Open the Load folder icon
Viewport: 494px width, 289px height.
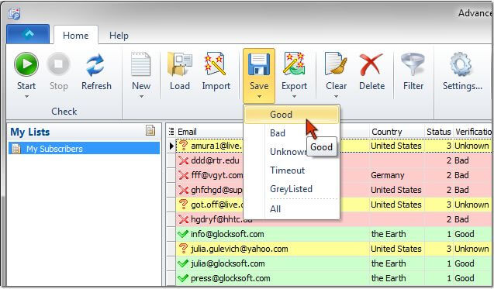(180, 64)
